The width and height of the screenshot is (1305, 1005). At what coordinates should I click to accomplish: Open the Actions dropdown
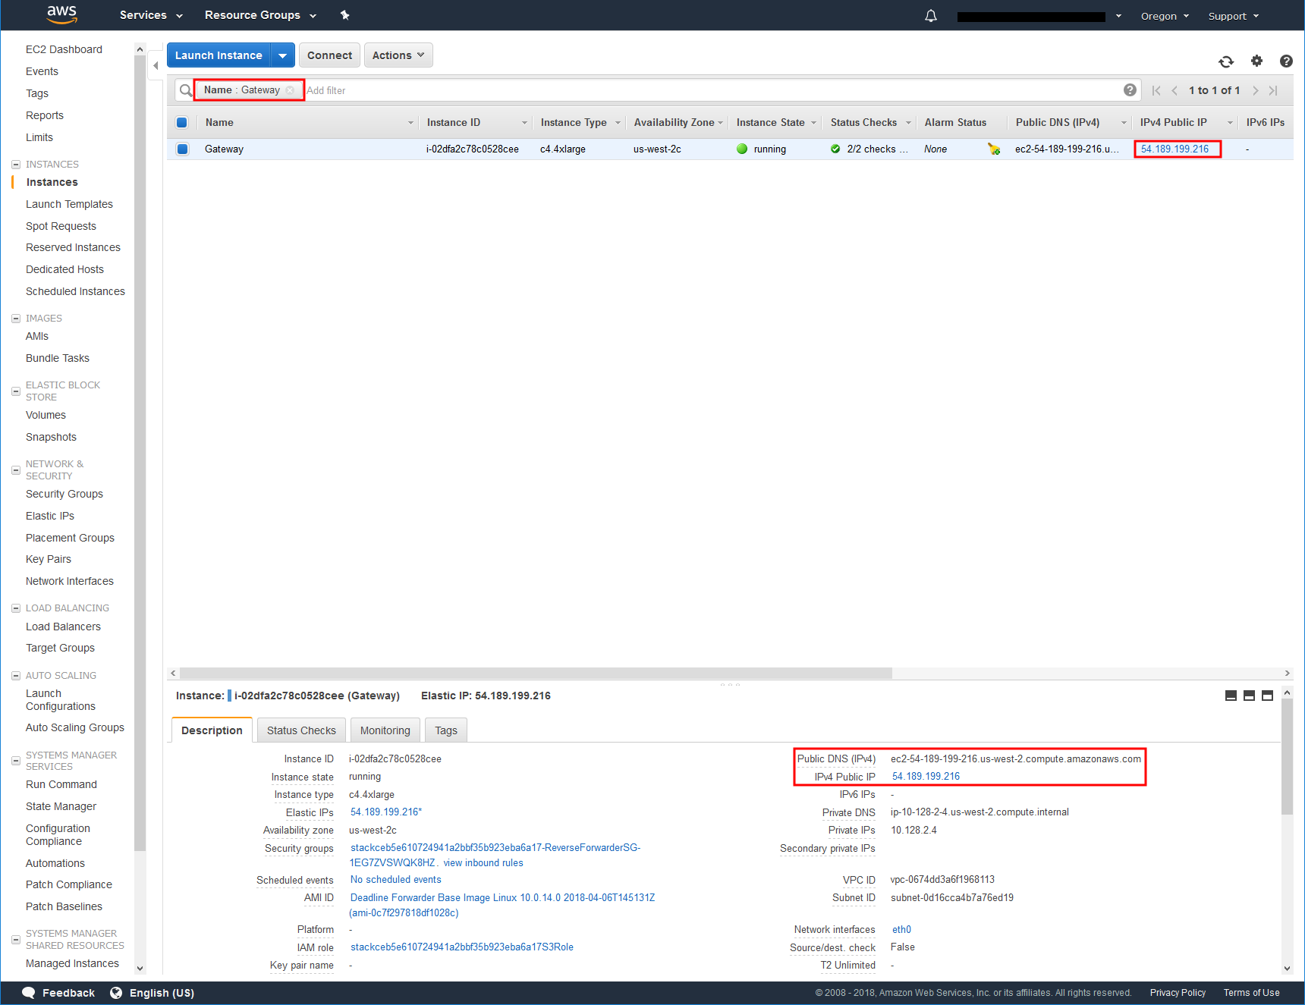[398, 55]
